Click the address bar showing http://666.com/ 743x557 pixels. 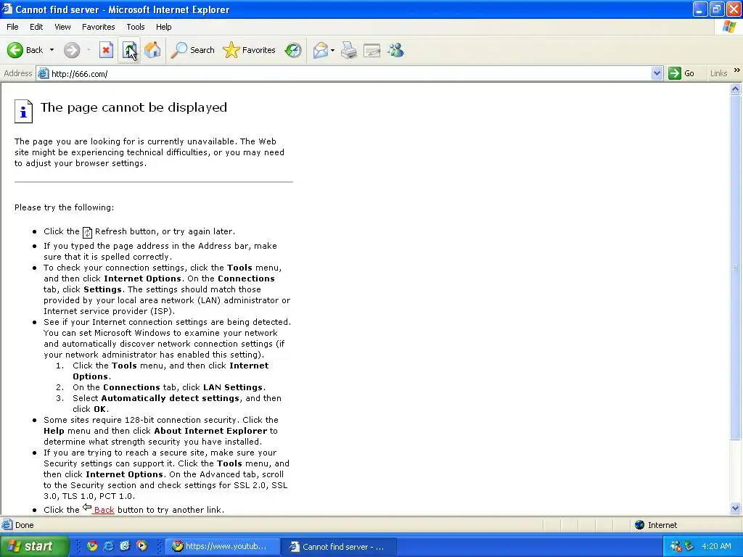click(x=350, y=74)
